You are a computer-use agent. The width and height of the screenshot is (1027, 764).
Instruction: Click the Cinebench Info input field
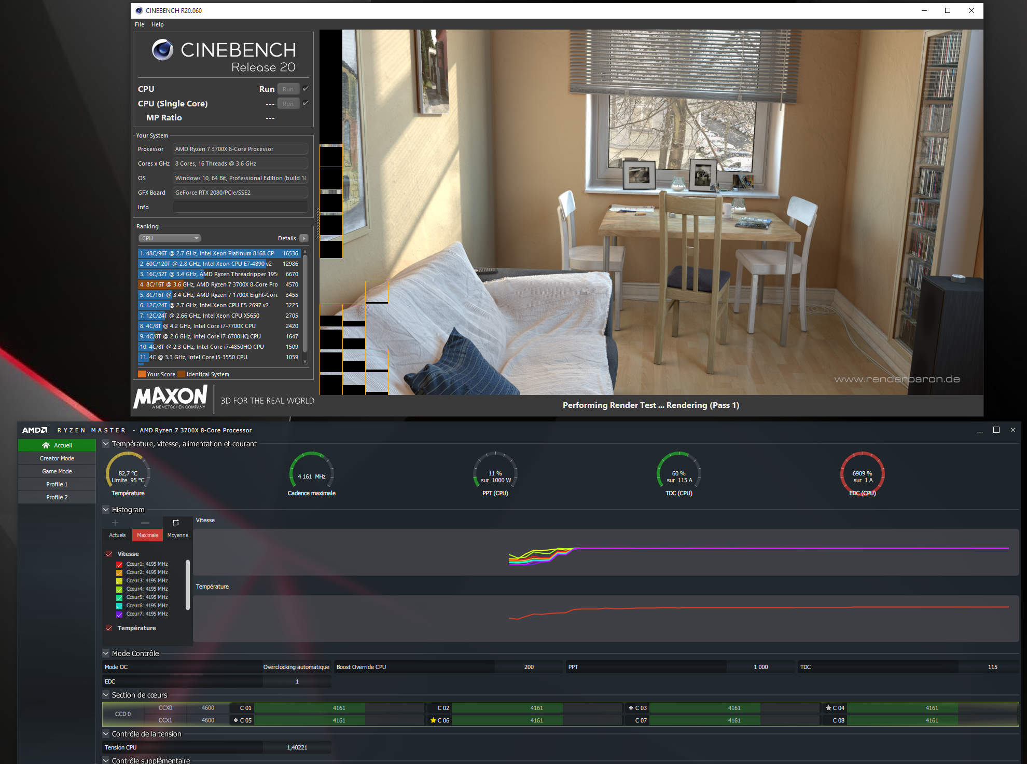coord(240,207)
